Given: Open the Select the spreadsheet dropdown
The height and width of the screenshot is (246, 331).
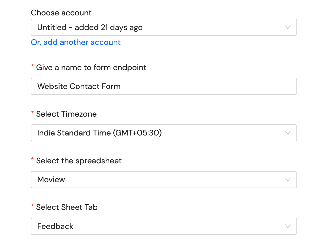Looking at the screenshot, I should tap(164, 180).
